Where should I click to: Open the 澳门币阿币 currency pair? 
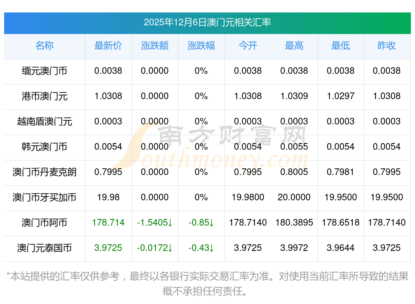[x=44, y=223]
